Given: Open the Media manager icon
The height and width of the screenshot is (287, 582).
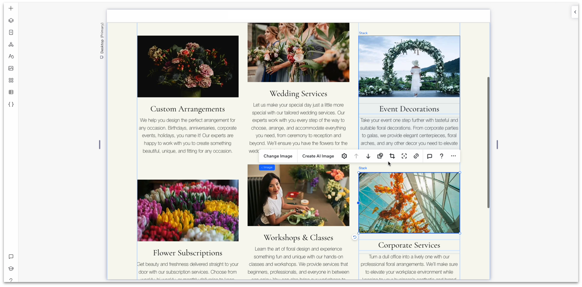Looking at the screenshot, I should [11, 68].
